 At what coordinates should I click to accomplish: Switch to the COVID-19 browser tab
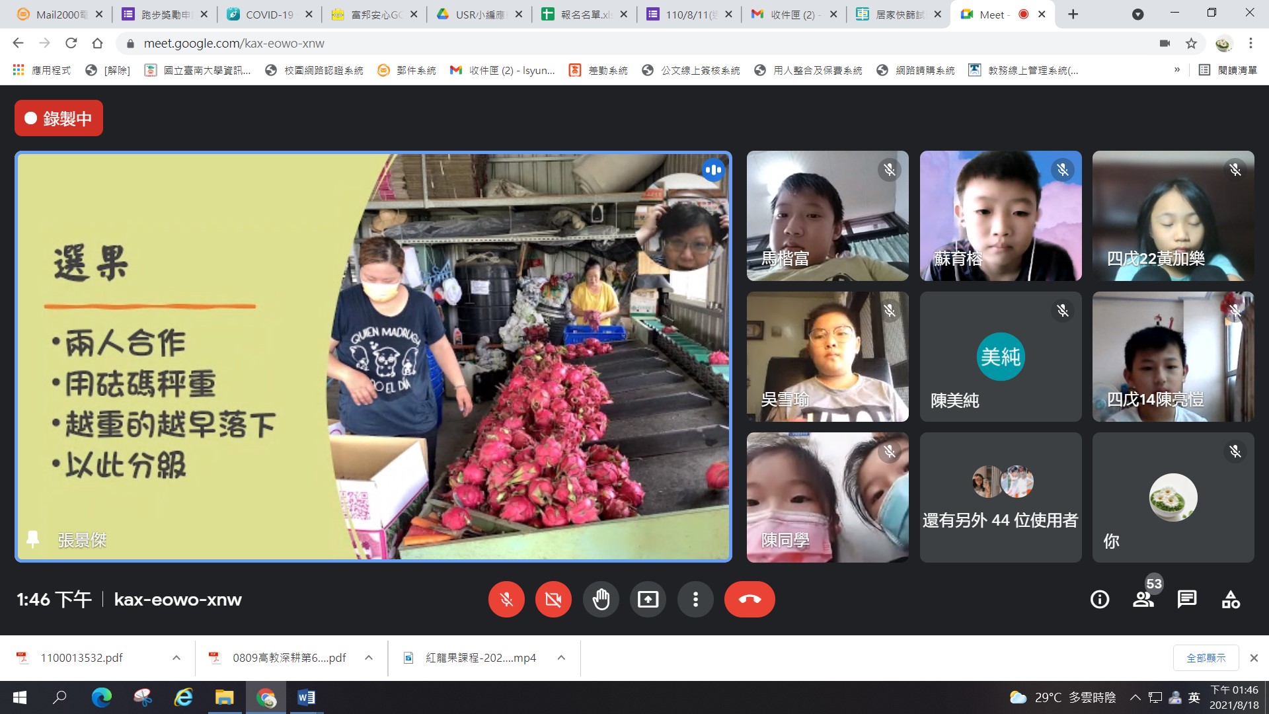click(269, 14)
